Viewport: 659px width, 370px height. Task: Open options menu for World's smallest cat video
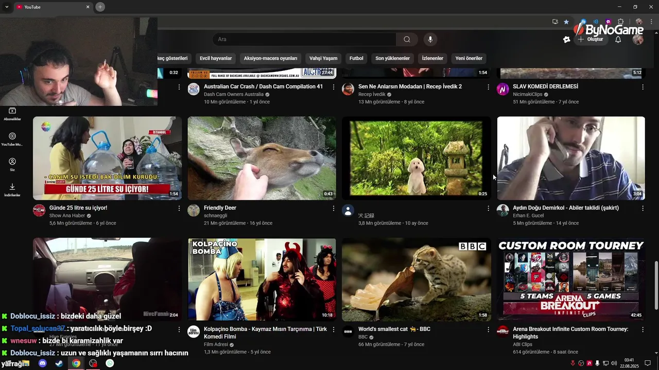[488, 329]
